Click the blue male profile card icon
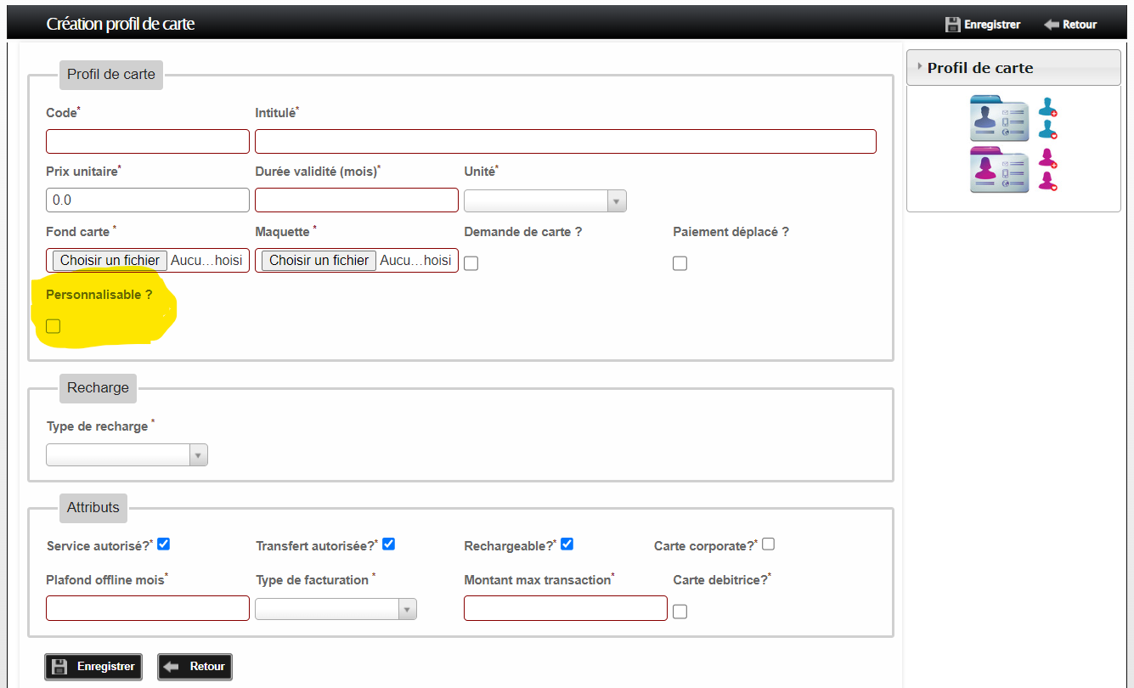 coord(999,118)
